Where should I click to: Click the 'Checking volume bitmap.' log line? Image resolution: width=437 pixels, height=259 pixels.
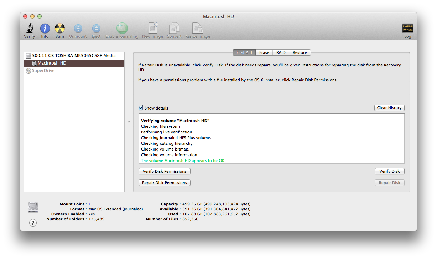click(x=165, y=149)
